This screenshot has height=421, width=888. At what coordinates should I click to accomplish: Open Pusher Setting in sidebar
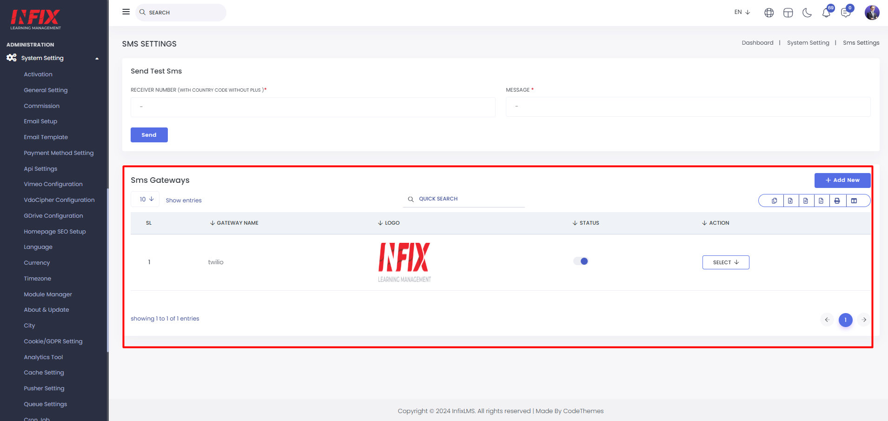(44, 388)
